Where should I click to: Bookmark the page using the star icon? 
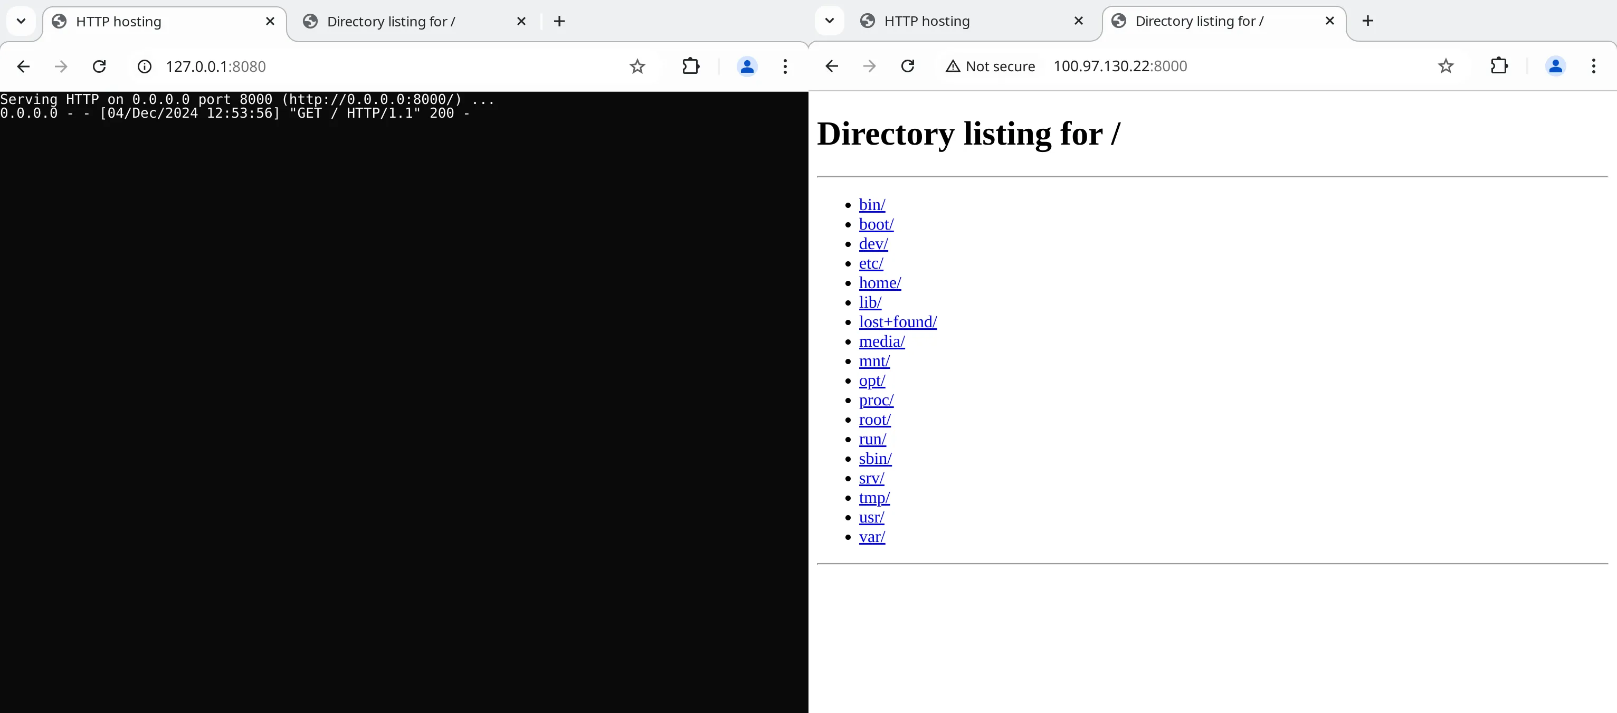637,66
